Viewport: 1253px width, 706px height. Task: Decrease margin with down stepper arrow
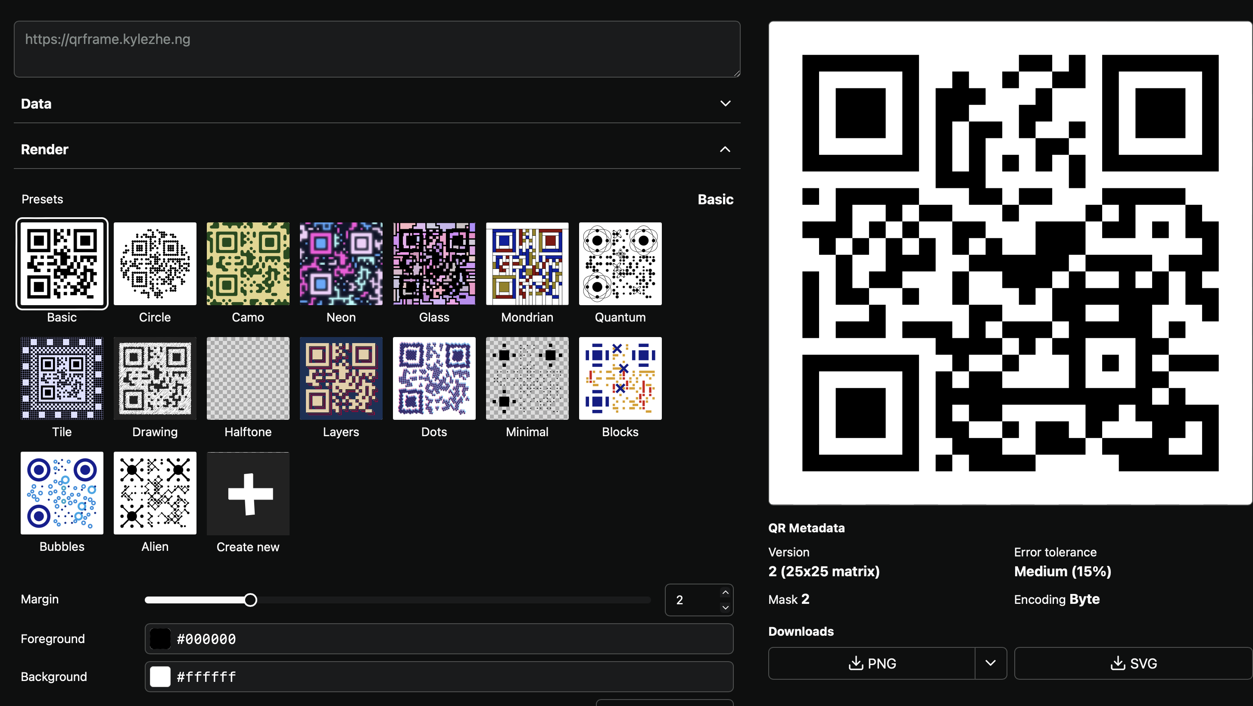(725, 608)
